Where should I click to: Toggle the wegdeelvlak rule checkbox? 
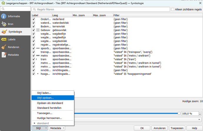(34, 41)
